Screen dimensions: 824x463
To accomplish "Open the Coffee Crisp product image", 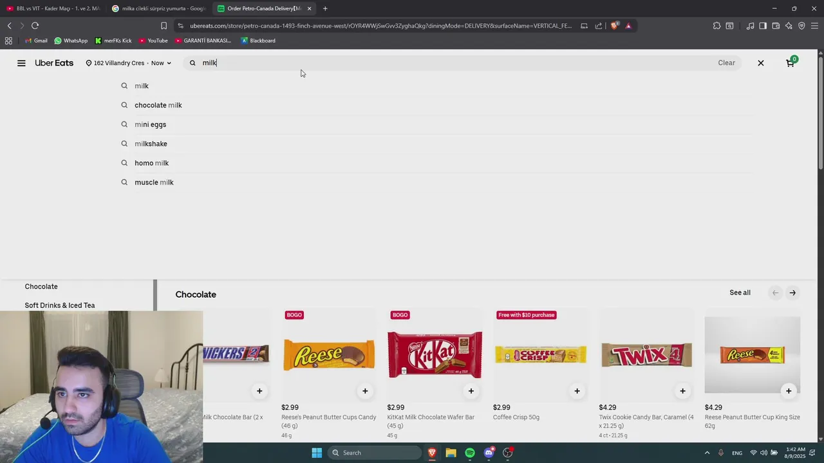I will coord(541,355).
